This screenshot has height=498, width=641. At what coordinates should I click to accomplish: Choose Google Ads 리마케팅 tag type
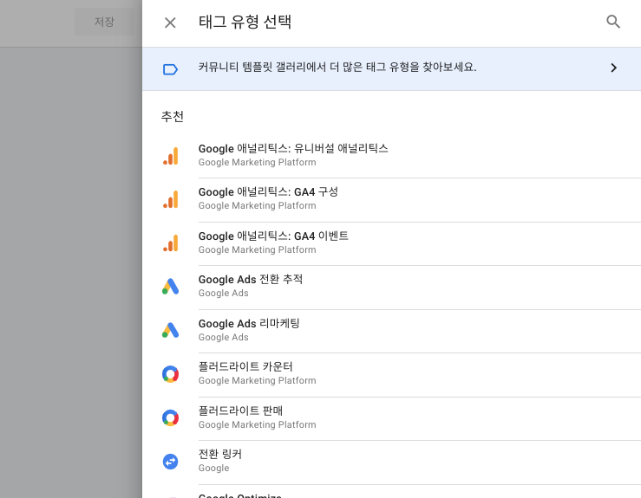click(x=420, y=331)
